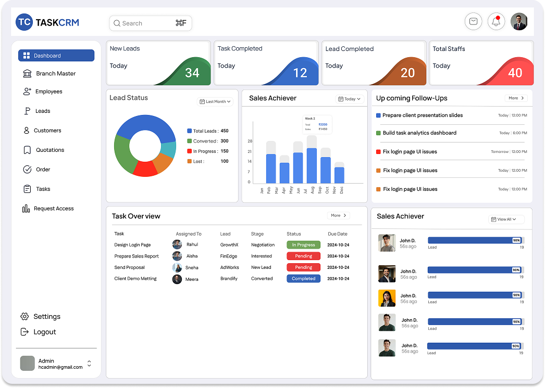Select Dashboard in the sidebar

(x=56, y=56)
